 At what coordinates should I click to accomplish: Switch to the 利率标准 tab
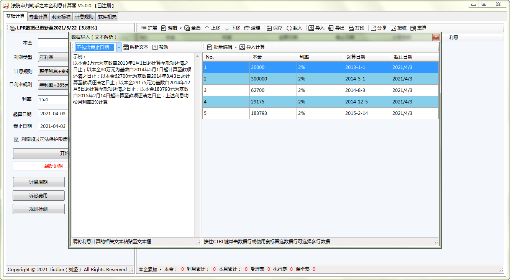61,17
